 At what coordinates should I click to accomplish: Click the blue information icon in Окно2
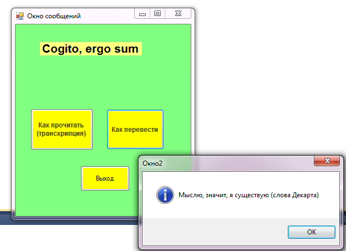(x=165, y=195)
